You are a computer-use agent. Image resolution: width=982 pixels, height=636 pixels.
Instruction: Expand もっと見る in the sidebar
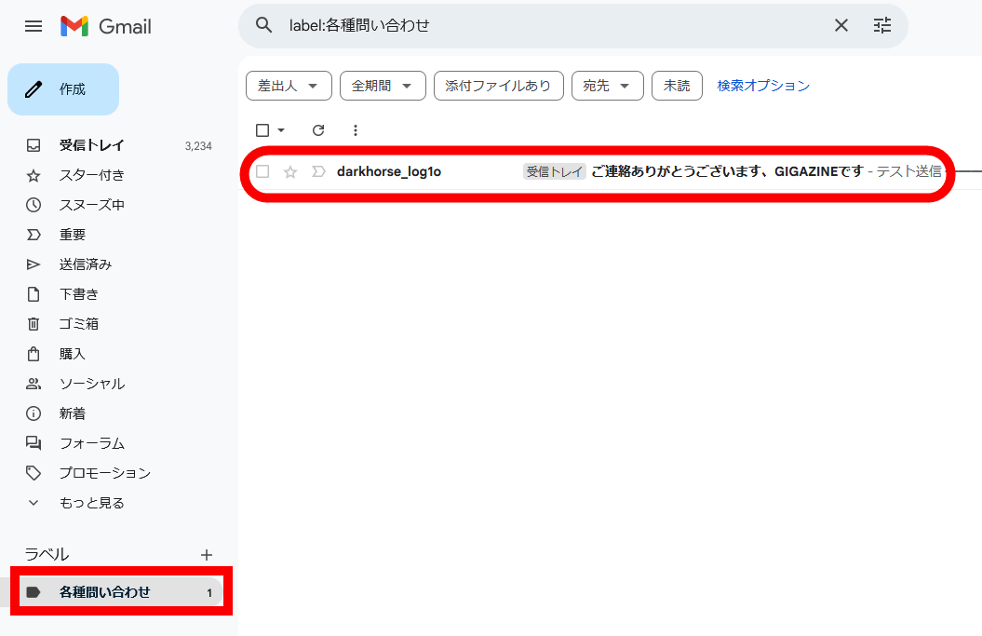point(91,503)
